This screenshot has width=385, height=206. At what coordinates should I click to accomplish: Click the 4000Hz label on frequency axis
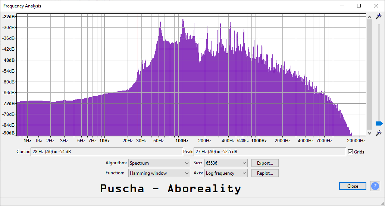306,141
